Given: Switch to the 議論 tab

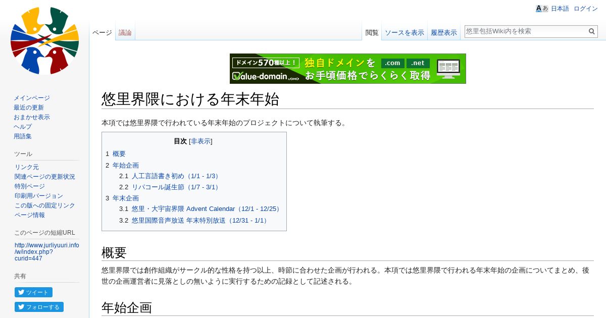Looking at the screenshot, I should pos(125,32).
